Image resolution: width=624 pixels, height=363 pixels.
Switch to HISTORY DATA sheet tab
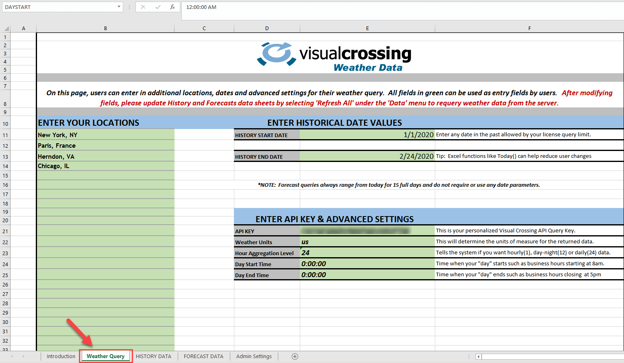153,356
